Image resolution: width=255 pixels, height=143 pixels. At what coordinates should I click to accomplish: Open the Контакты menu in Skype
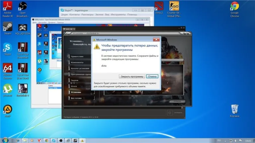coord(74,15)
